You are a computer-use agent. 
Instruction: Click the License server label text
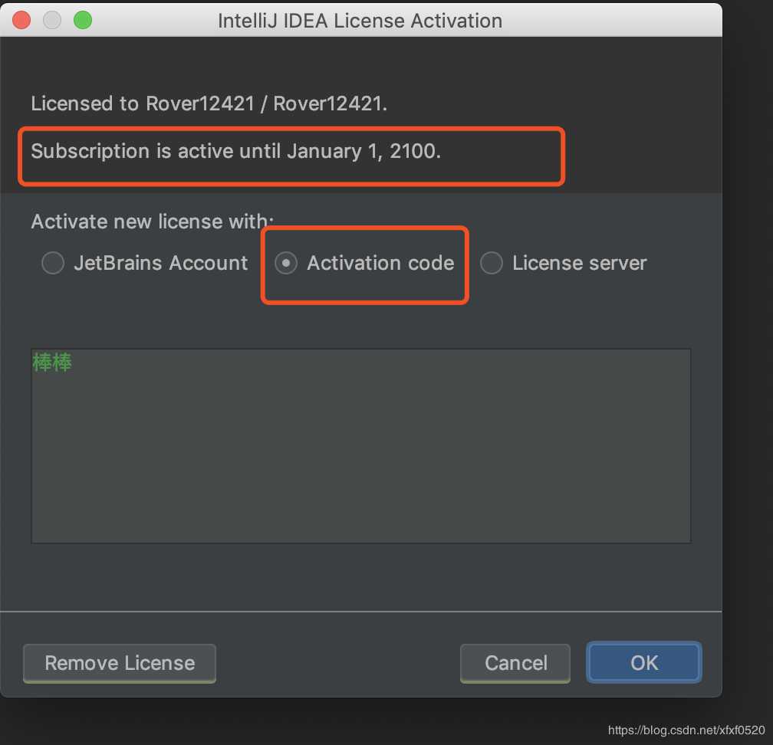point(579,264)
